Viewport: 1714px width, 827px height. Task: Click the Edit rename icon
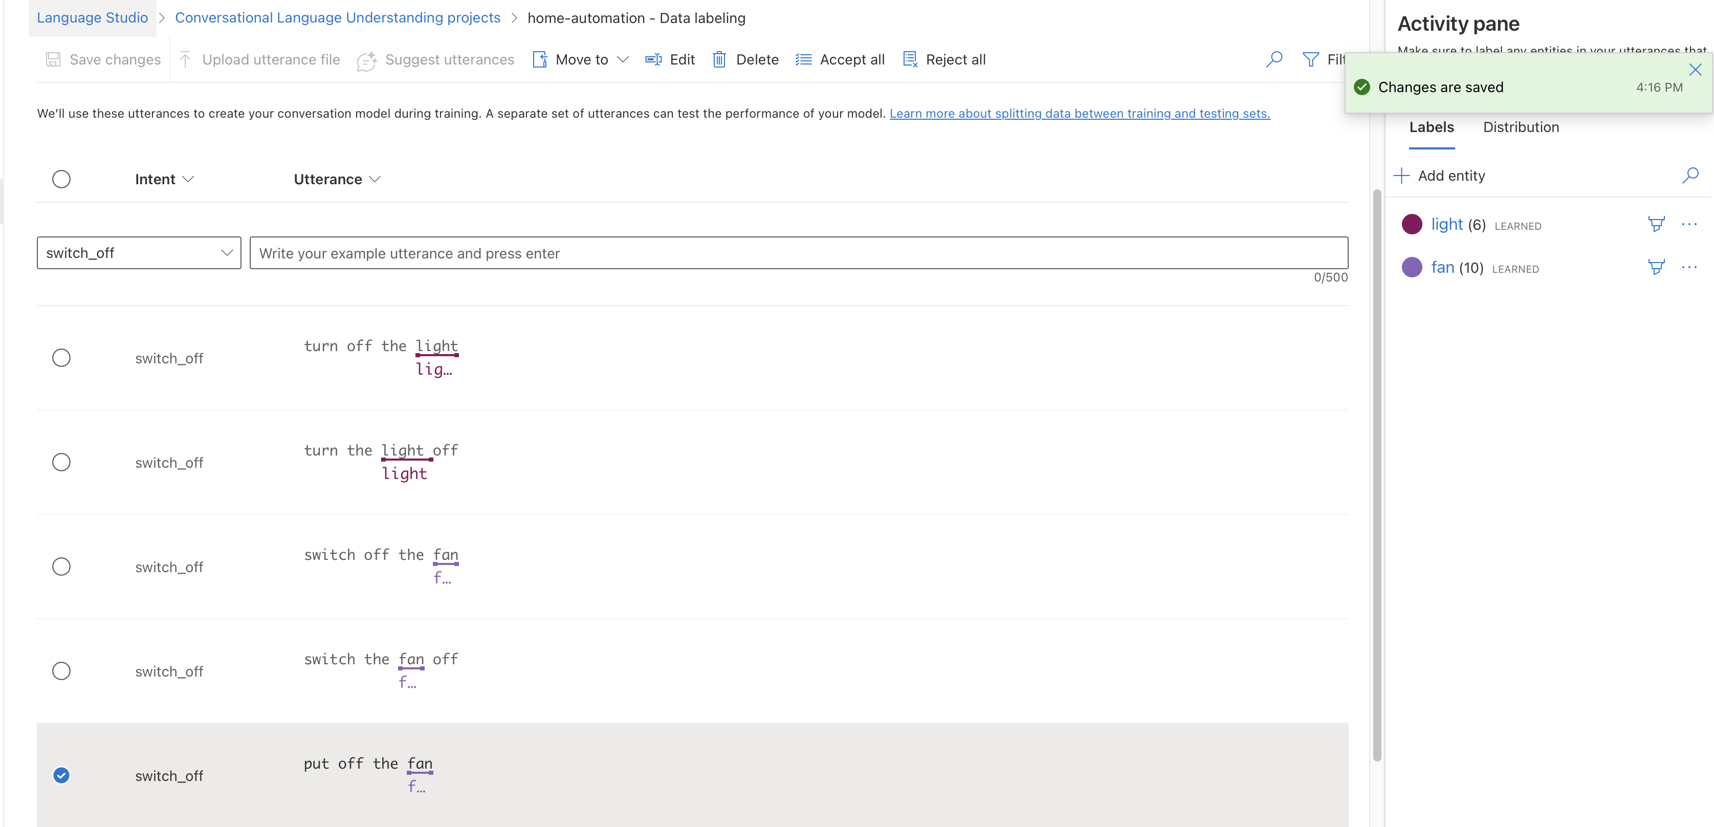click(653, 60)
